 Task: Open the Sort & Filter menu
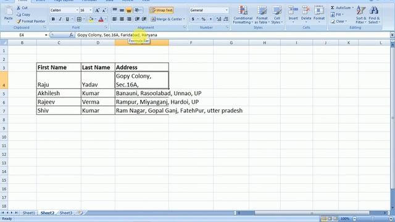tap(361, 15)
